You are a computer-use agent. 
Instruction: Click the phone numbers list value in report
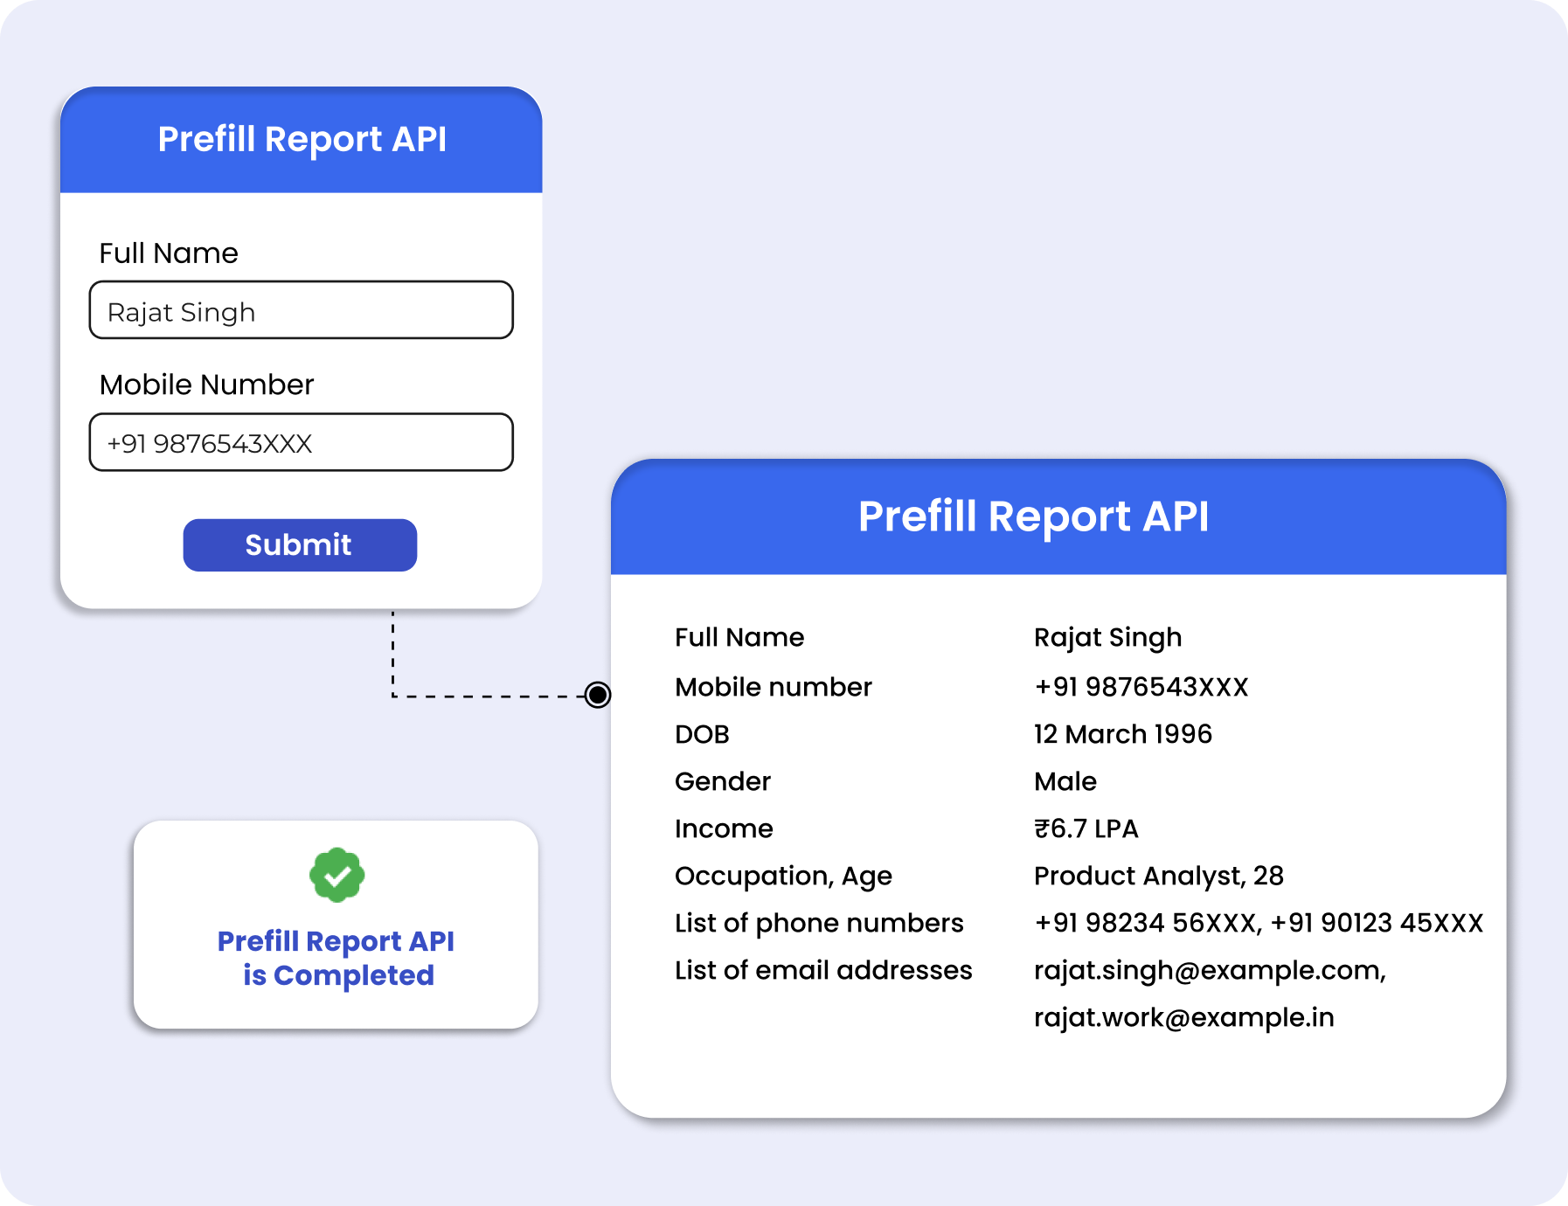[1258, 923]
